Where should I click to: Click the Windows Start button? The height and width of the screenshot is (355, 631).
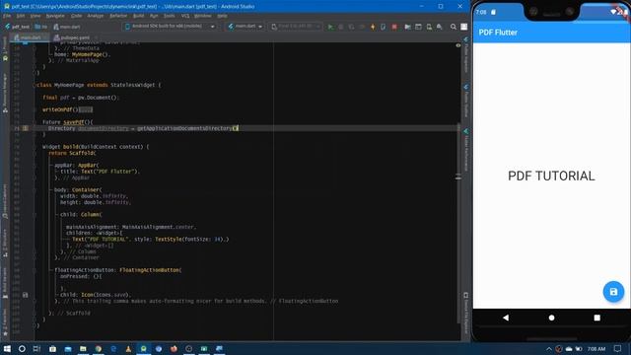point(7,348)
